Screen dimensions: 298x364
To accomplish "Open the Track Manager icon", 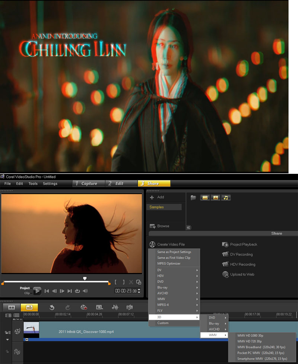I will [x=8, y=315].
